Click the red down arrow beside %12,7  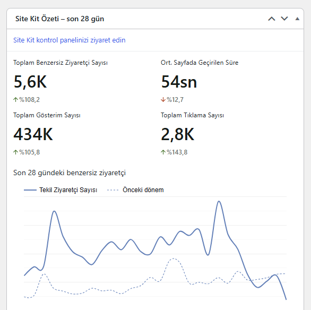click(163, 100)
